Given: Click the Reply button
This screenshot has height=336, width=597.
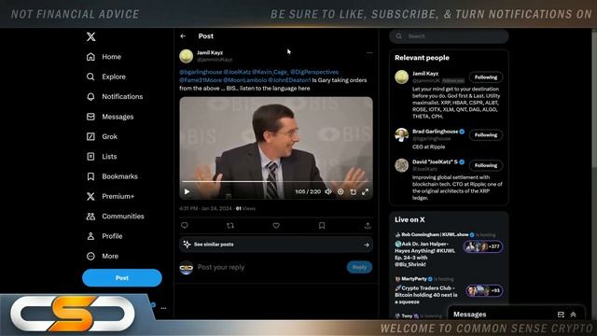Looking at the screenshot, I should tap(359, 267).
